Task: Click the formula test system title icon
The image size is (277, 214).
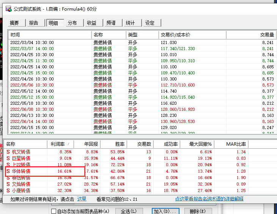Action: (x=8, y=9)
